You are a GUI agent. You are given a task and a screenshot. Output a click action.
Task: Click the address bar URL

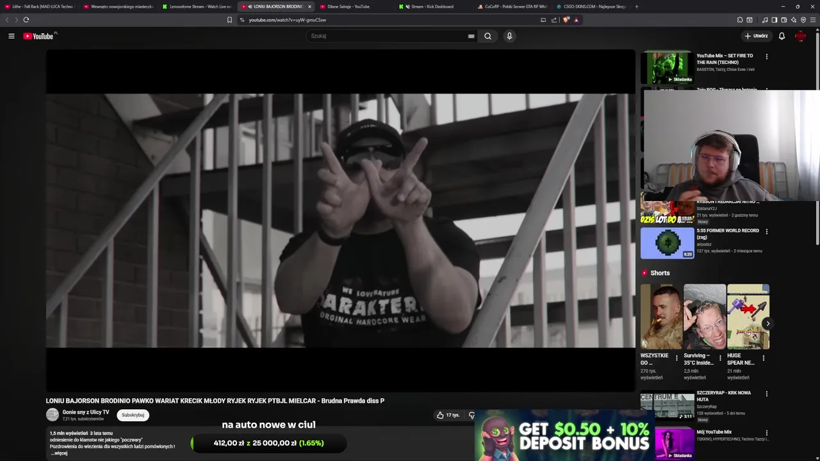(288, 20)
